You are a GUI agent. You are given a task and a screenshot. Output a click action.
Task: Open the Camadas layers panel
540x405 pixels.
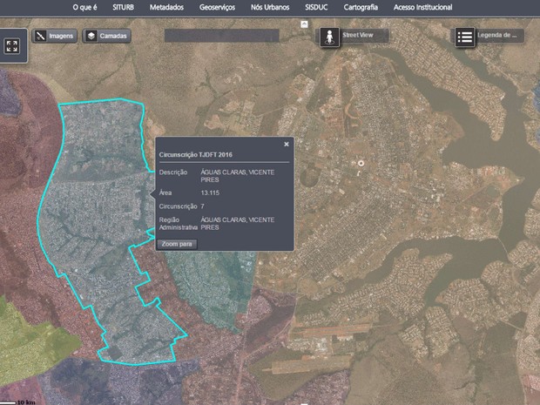tap(106, 37)
